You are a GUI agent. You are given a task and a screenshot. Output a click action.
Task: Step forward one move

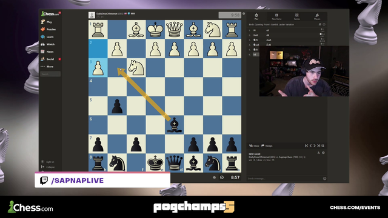point(315,146)
